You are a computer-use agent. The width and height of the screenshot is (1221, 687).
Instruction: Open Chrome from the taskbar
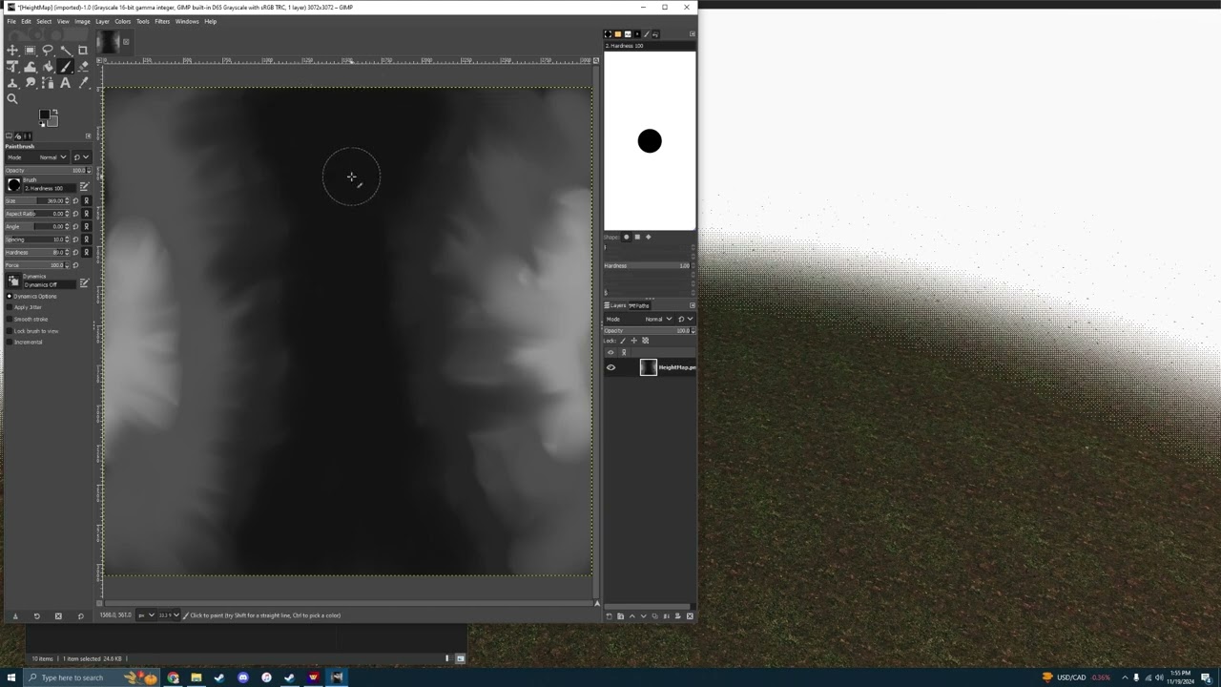tap(173, 677)
